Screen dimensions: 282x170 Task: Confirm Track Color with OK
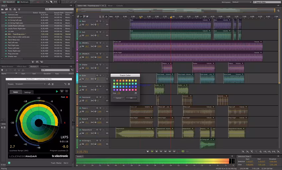(x=131, y=98)
